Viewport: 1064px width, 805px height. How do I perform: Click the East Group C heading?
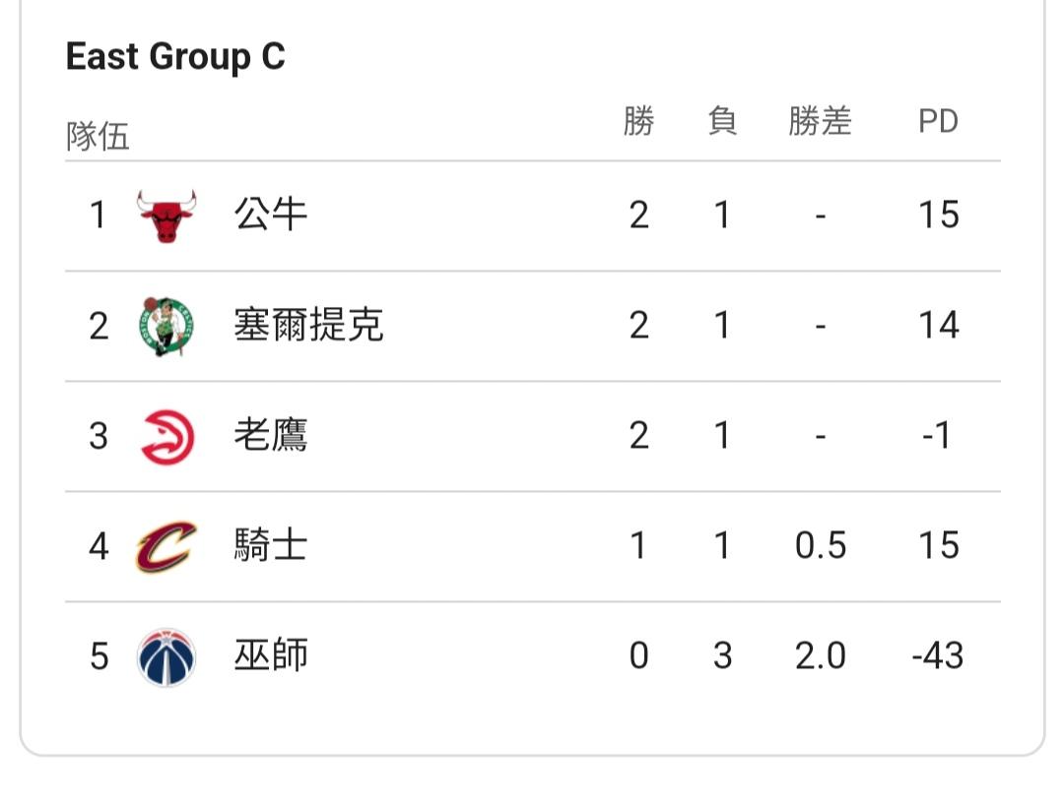[x=175, y=56]
